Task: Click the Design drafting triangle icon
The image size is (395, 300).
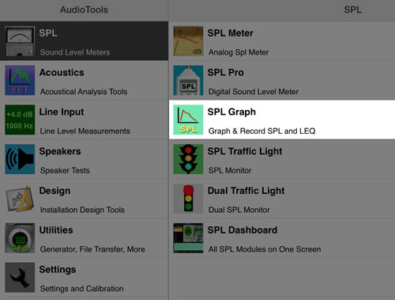Action: (20, 199)
